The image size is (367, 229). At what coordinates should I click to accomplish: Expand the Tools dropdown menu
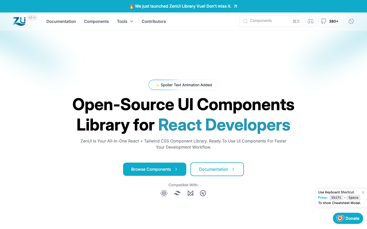pyautogui.click(x=125, y=21)
